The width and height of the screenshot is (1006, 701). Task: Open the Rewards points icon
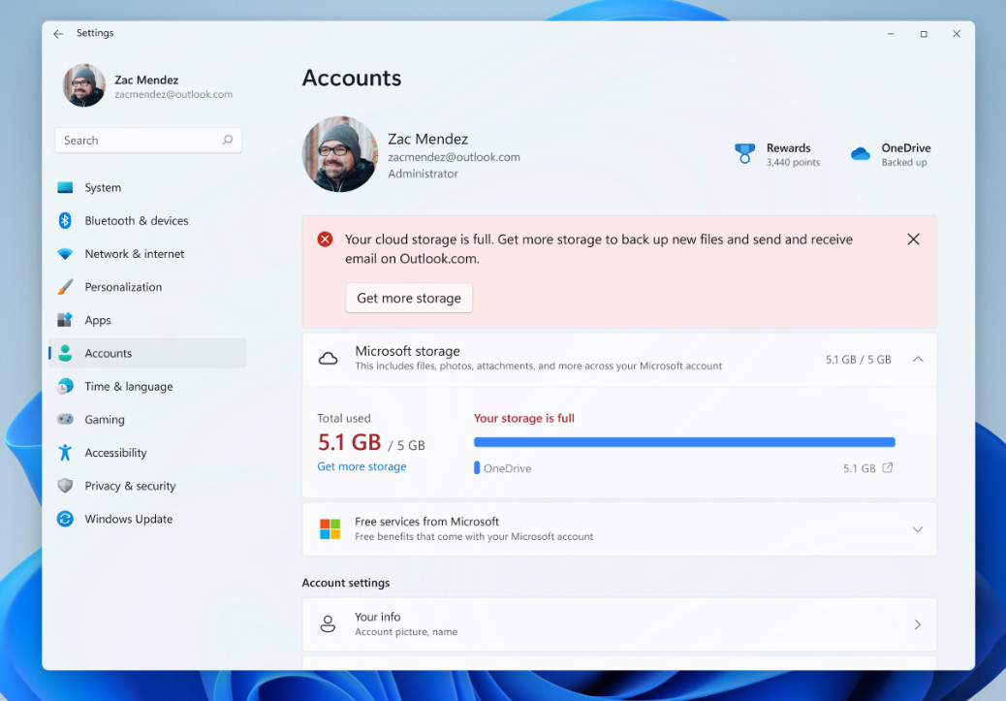(744, 154)
